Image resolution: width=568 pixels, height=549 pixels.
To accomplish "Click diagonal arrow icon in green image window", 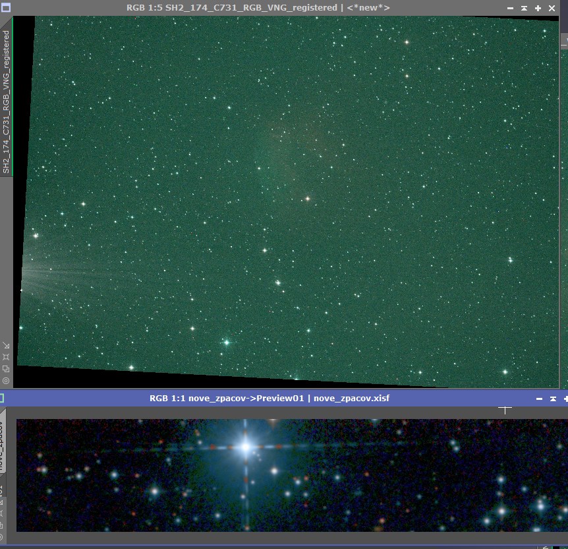I will (6, 345).
